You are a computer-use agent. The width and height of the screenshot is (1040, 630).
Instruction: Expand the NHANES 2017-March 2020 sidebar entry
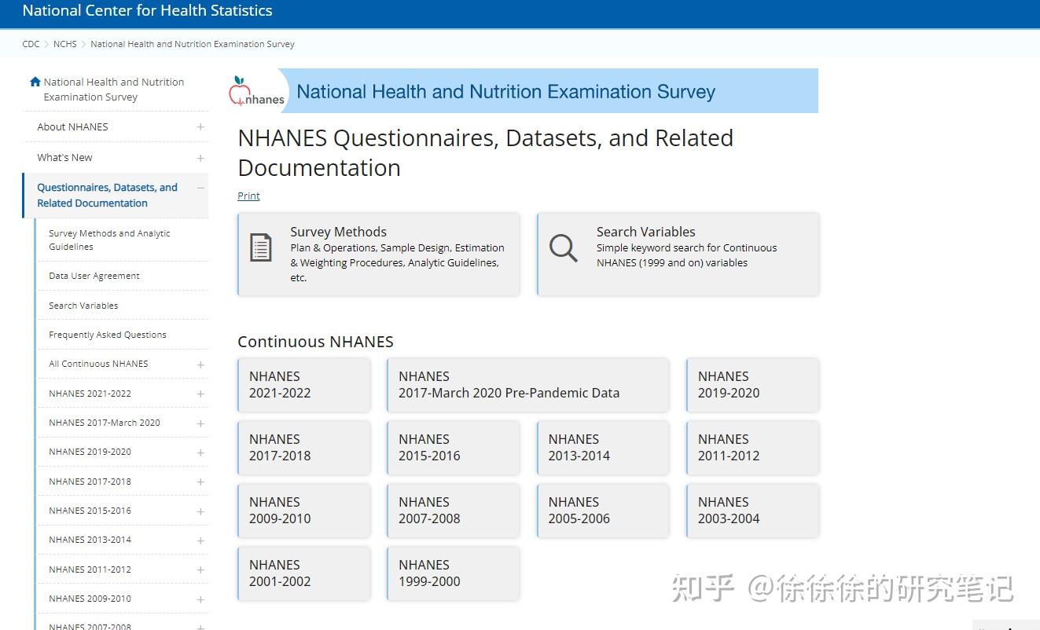[x=200, y=423]
